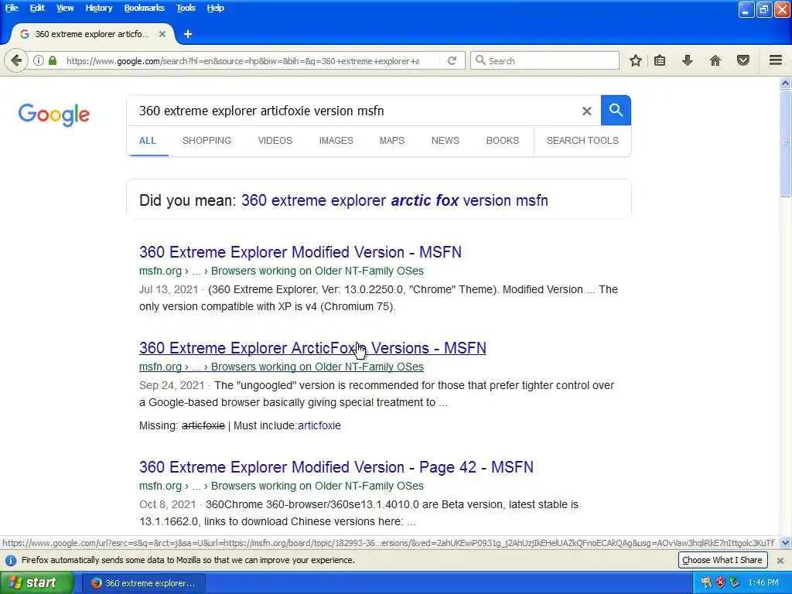Close the 360 extreme explorer tab
This screenshot has height=594, width=792.
pyautogui.click(x=162, y=34)
